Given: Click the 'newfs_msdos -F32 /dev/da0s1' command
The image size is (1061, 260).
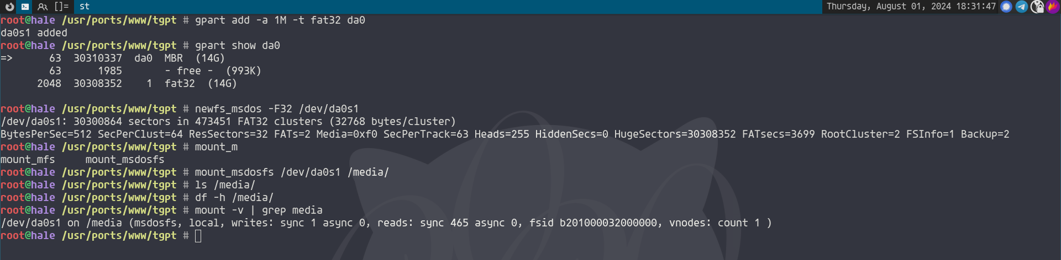Looking at the screenshot, I should click(x=276, y=109).
